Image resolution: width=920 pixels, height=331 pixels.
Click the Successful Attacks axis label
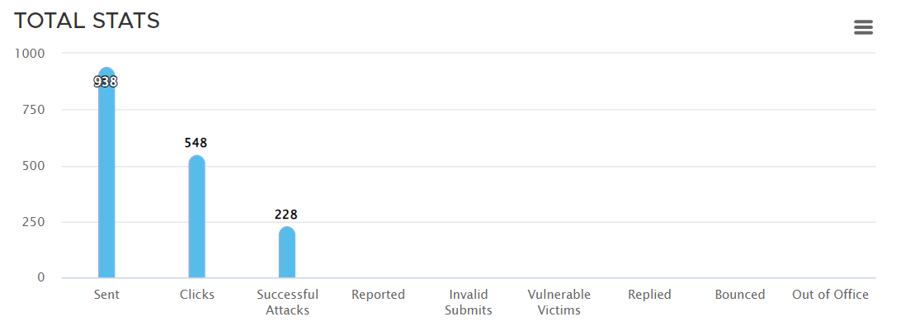(x=287, y=302)
